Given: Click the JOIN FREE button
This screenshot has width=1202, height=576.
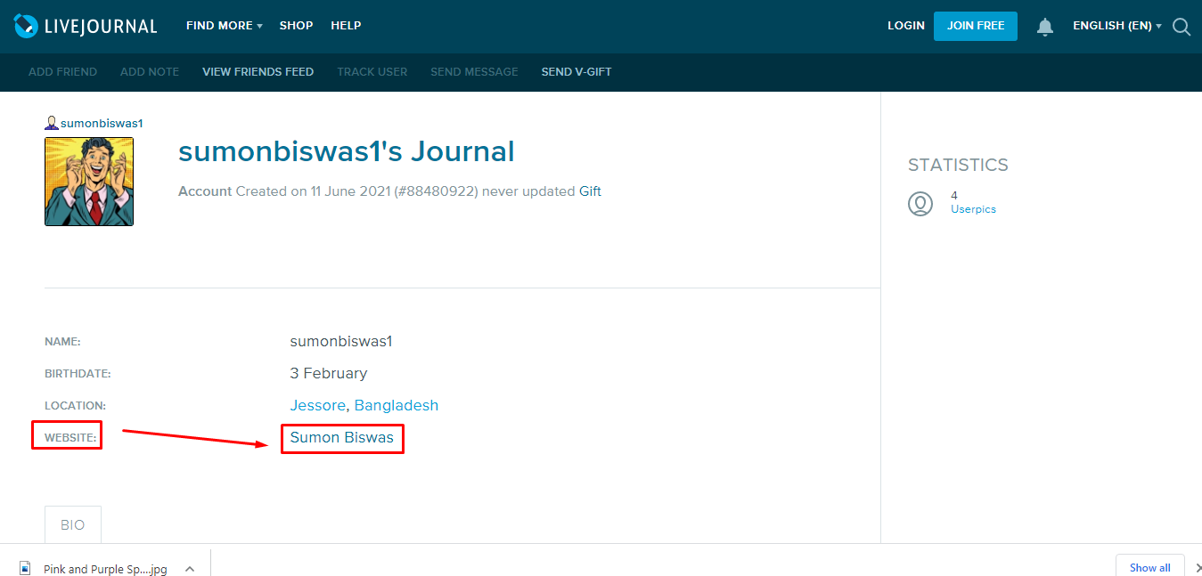Looking at the screenshot, I should click(x=976, y=26).
